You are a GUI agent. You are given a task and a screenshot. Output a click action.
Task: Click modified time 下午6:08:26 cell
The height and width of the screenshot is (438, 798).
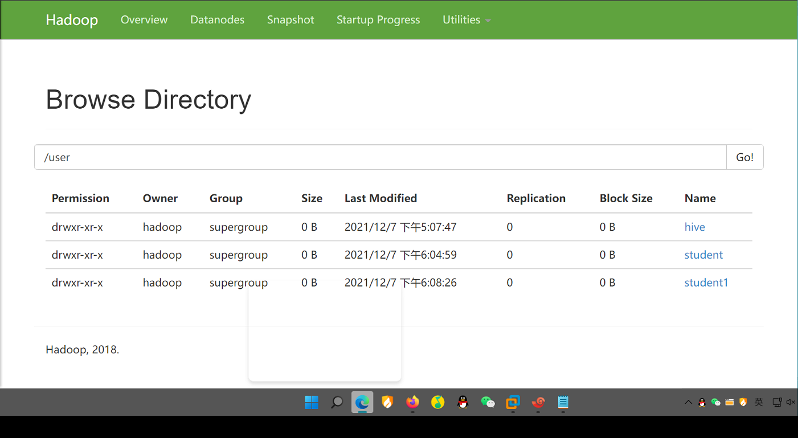pos(400,283)
